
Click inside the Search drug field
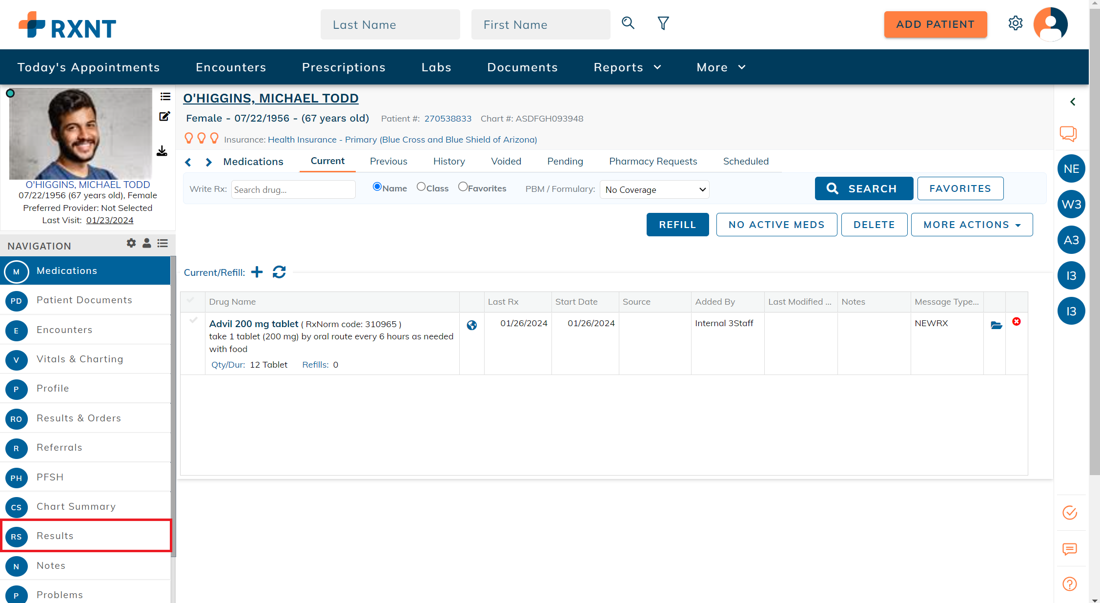[293, 189]
